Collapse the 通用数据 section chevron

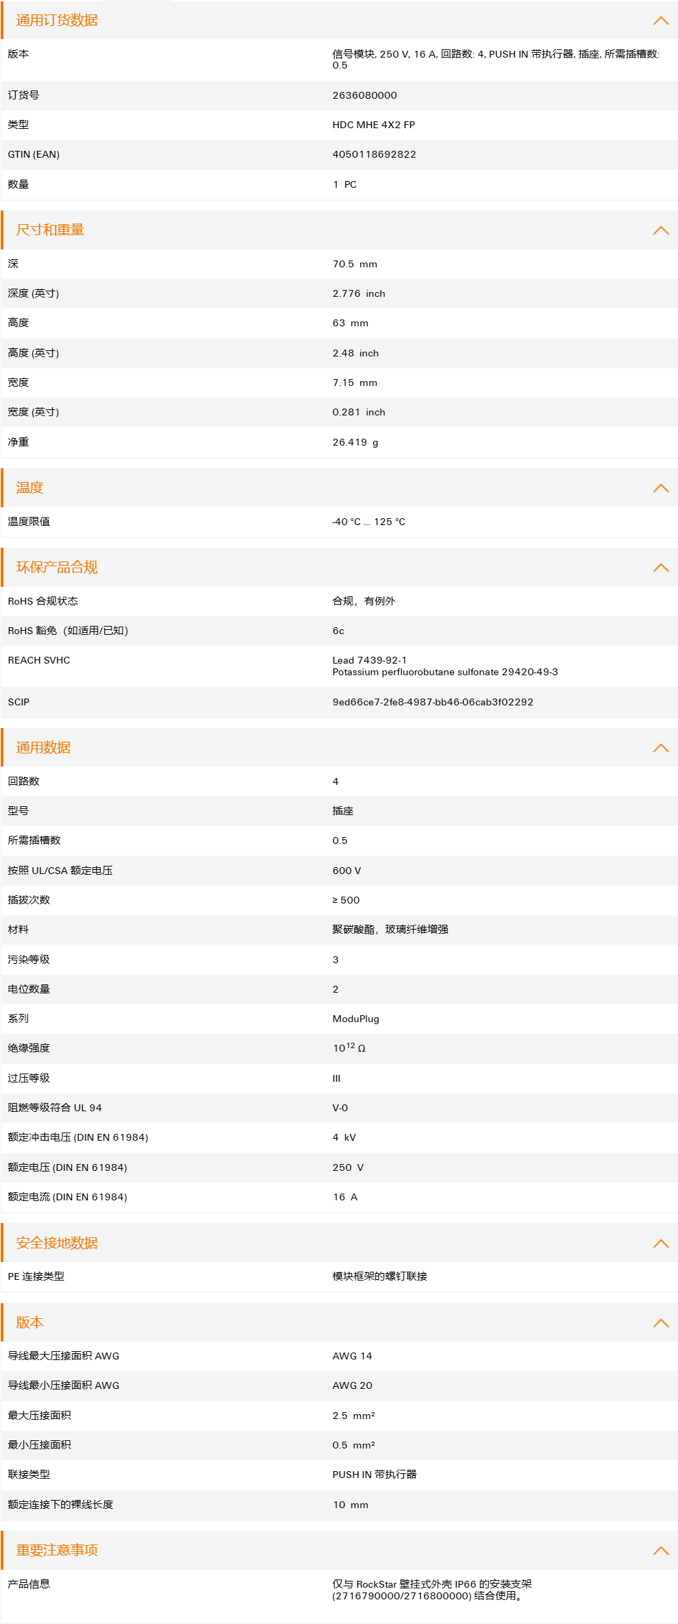click(x=661, y=748)
